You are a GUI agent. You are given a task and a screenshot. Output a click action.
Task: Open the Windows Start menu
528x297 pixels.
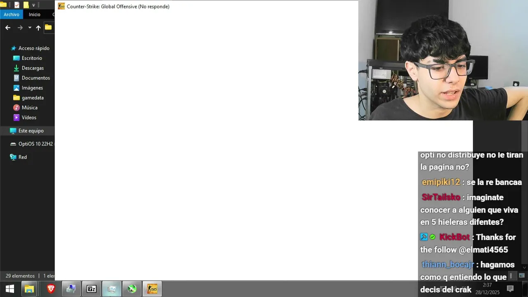pos(10,289)
